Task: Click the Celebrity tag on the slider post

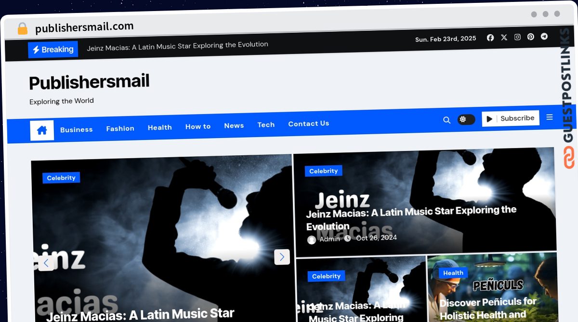Action: click(61, 178)
